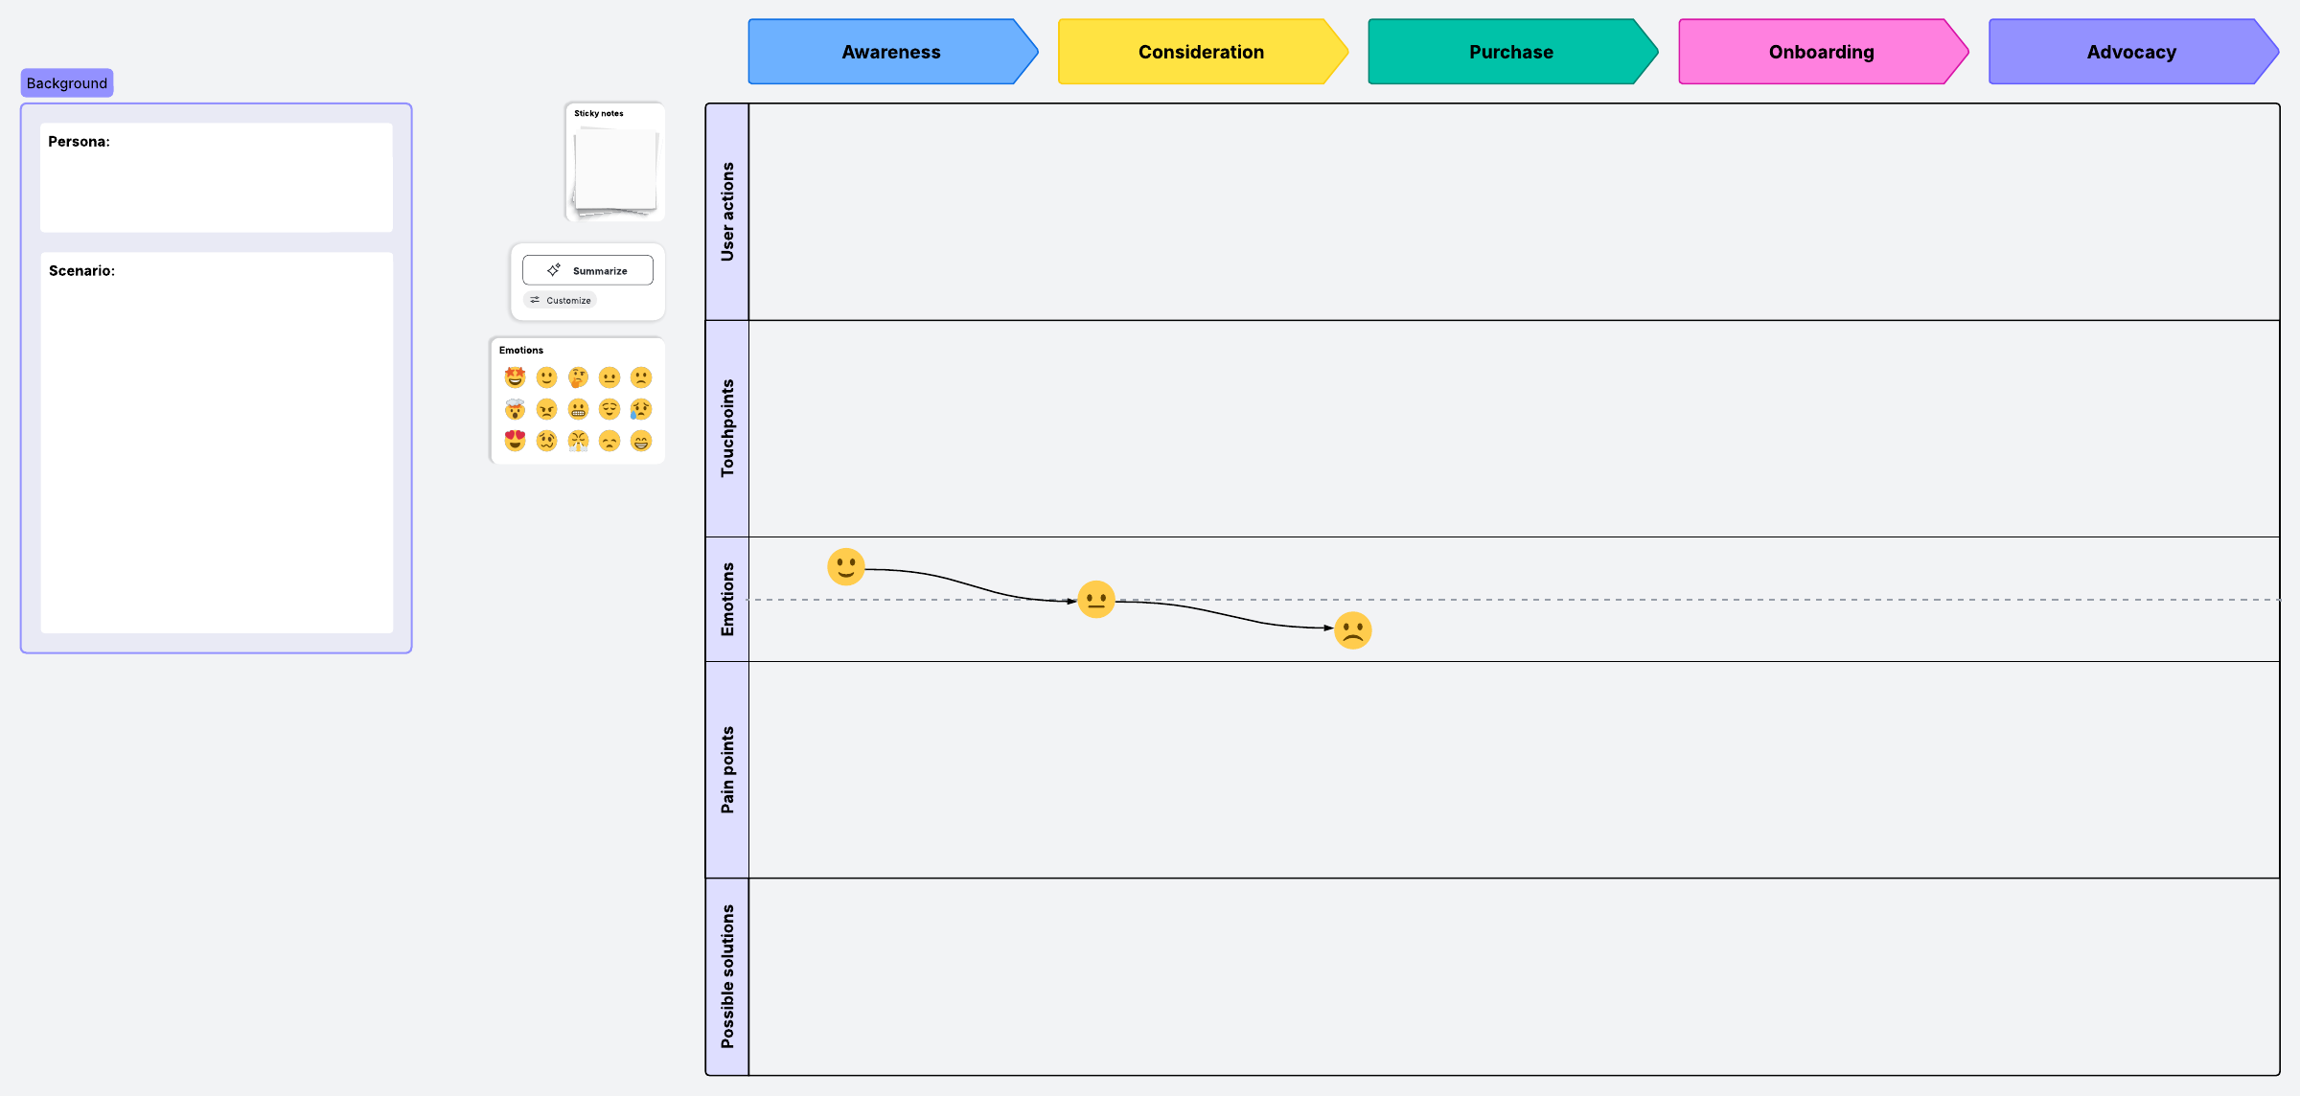This screenshot has width=2300, height=1096.
Task: Click the Summarize button
Action: (587, 271)
